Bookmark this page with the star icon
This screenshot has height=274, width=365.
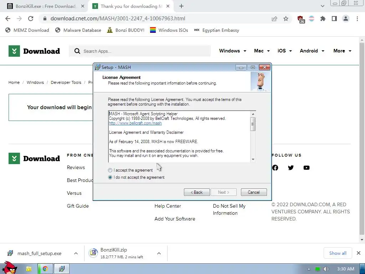pyautogui.click(x=286, y=19)
